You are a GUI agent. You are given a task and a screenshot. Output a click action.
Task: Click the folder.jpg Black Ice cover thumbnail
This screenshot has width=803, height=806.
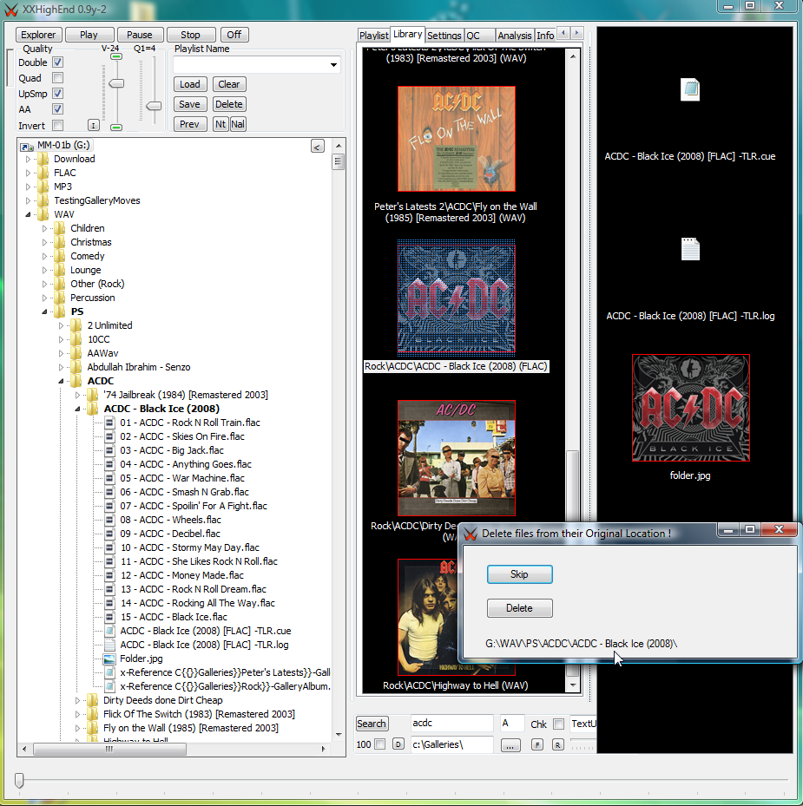(x=690, y=408)
